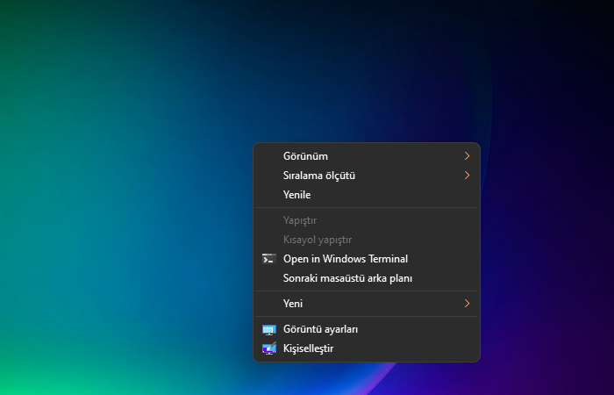614x395 pixels.
Task: Open the Görünüm submenu
Action: tap(367, 156)
